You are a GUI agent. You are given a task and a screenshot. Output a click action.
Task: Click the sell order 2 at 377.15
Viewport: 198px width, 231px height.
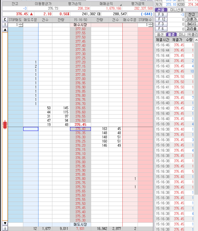click(x=36, y=67)
